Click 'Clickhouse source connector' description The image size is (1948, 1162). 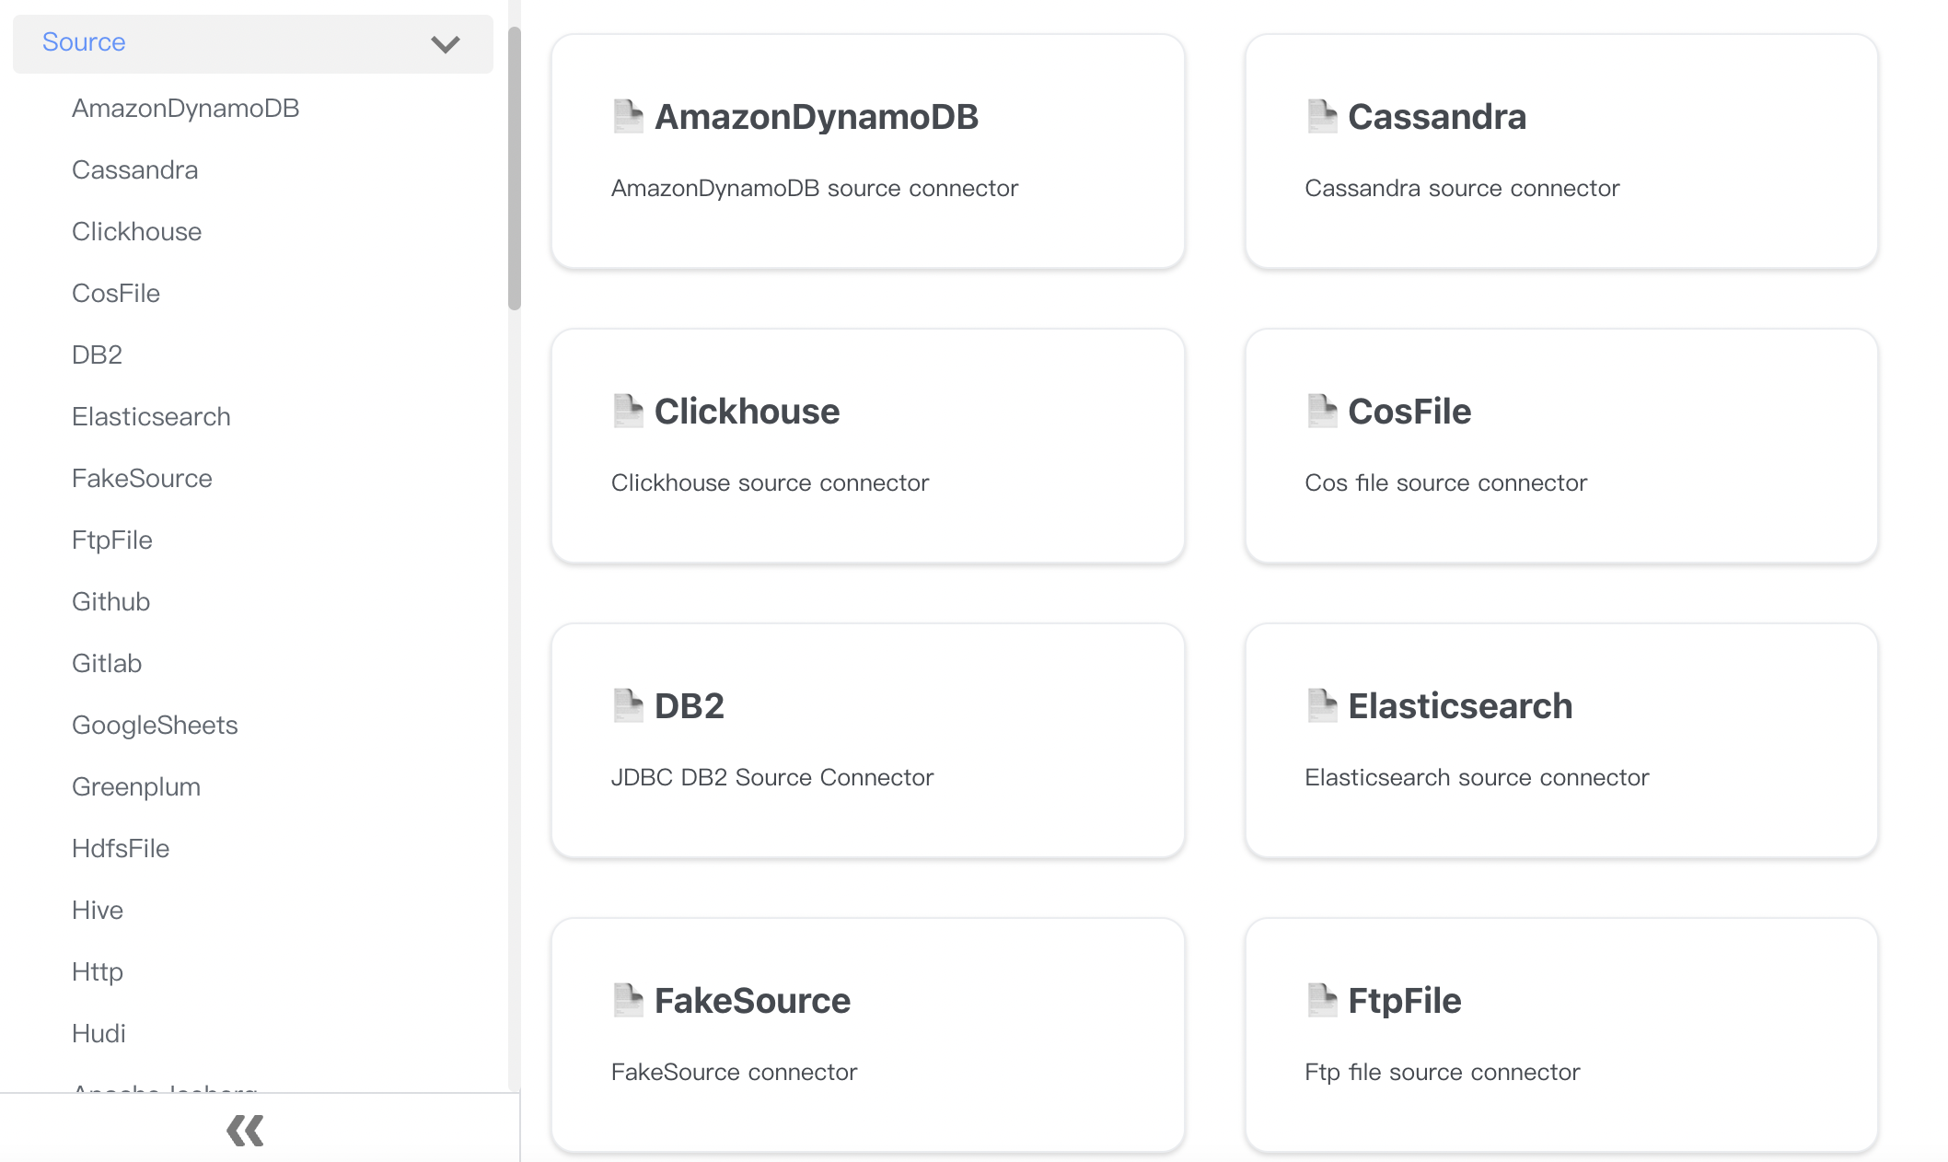click(x=770, y=482)
